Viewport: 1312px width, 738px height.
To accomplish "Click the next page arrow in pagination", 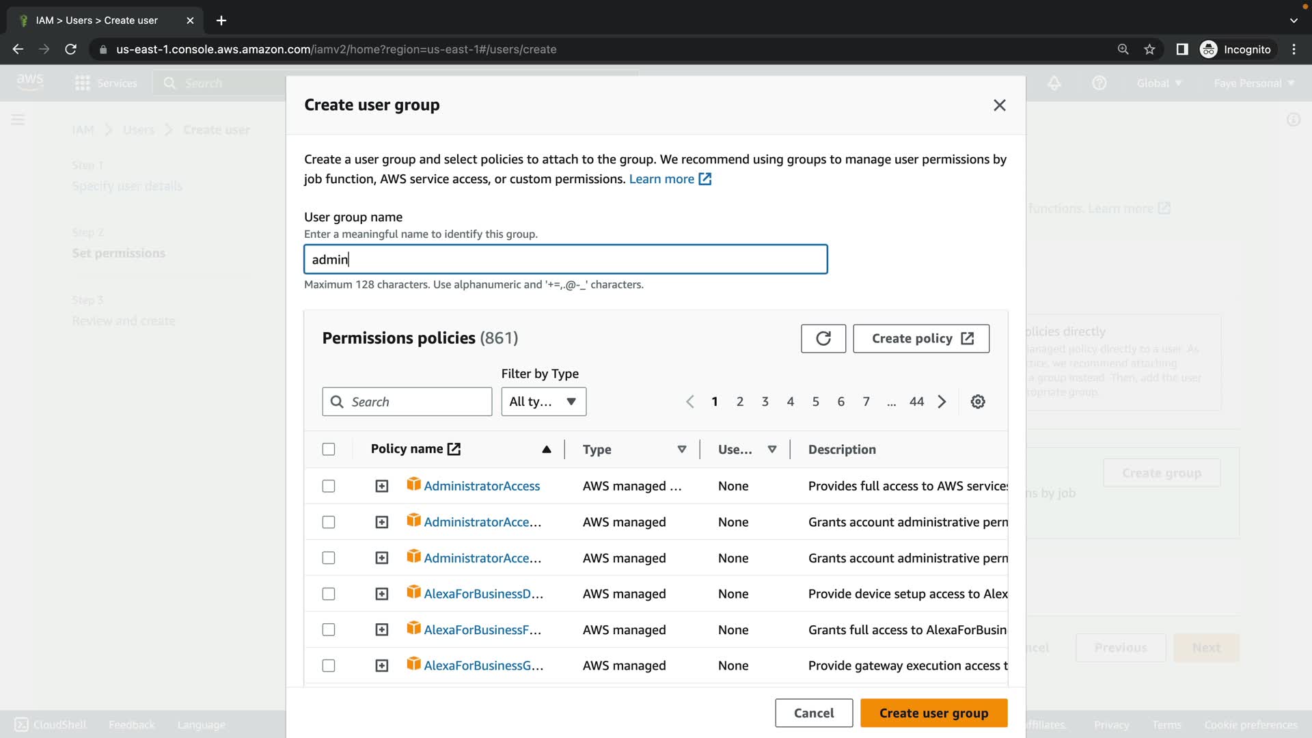I will 942,402.
